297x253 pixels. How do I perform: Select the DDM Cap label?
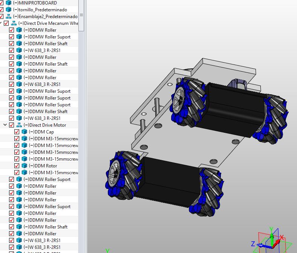coord(41,132)
